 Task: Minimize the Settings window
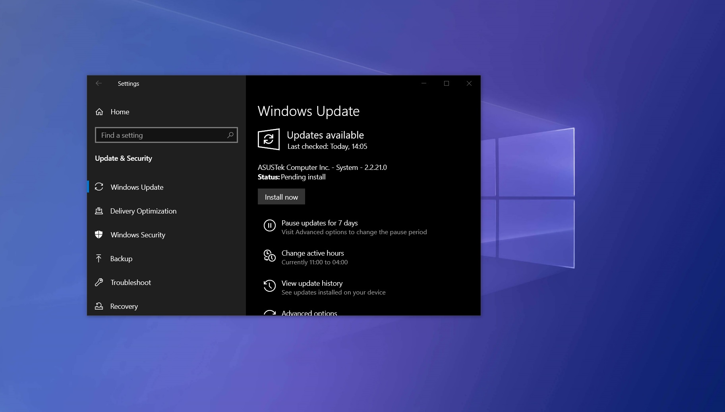(424, 83)
